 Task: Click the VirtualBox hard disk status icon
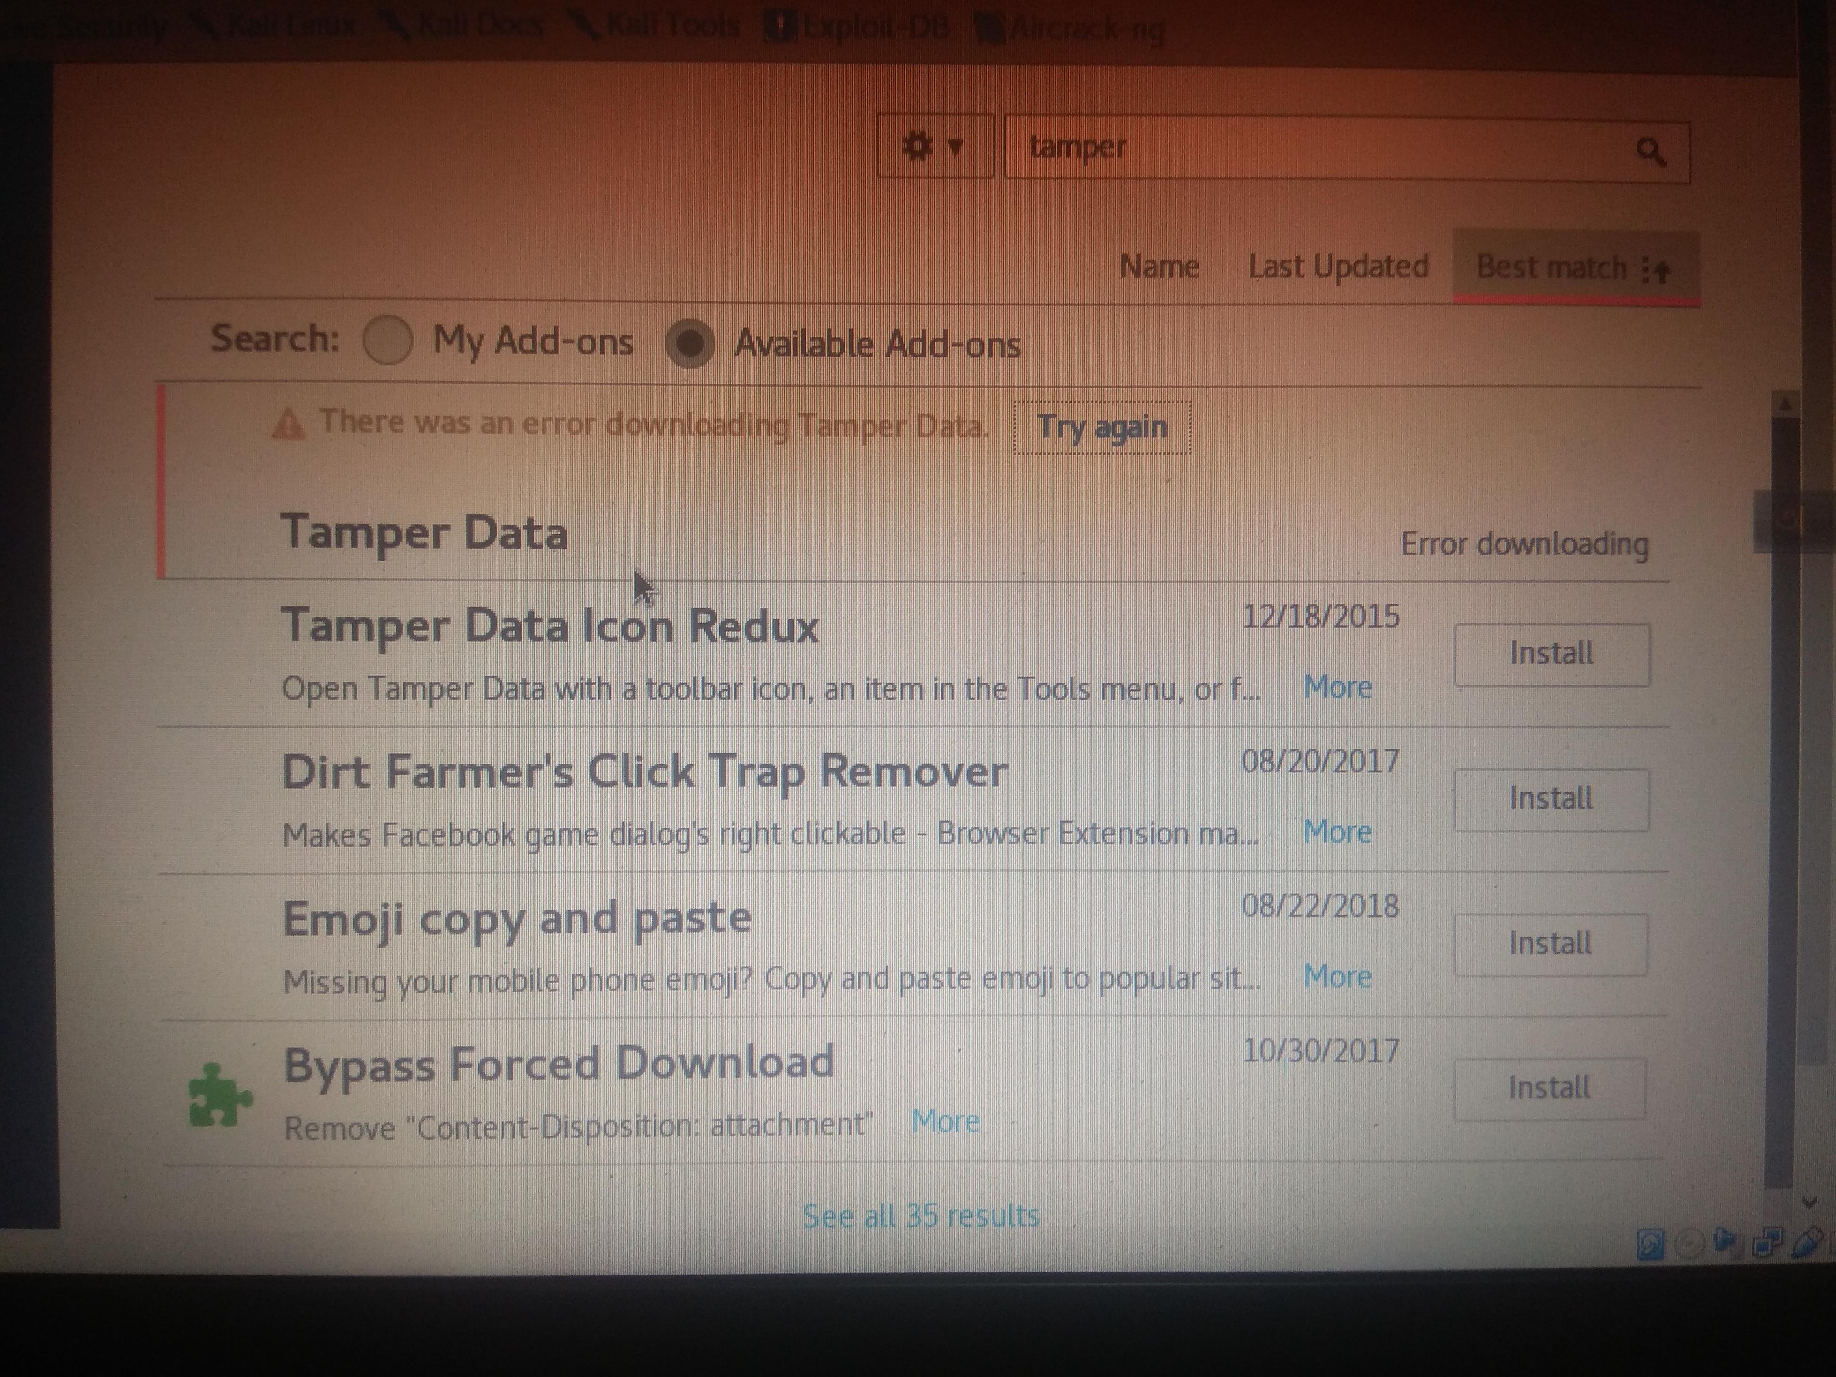pos(1650,1245)
